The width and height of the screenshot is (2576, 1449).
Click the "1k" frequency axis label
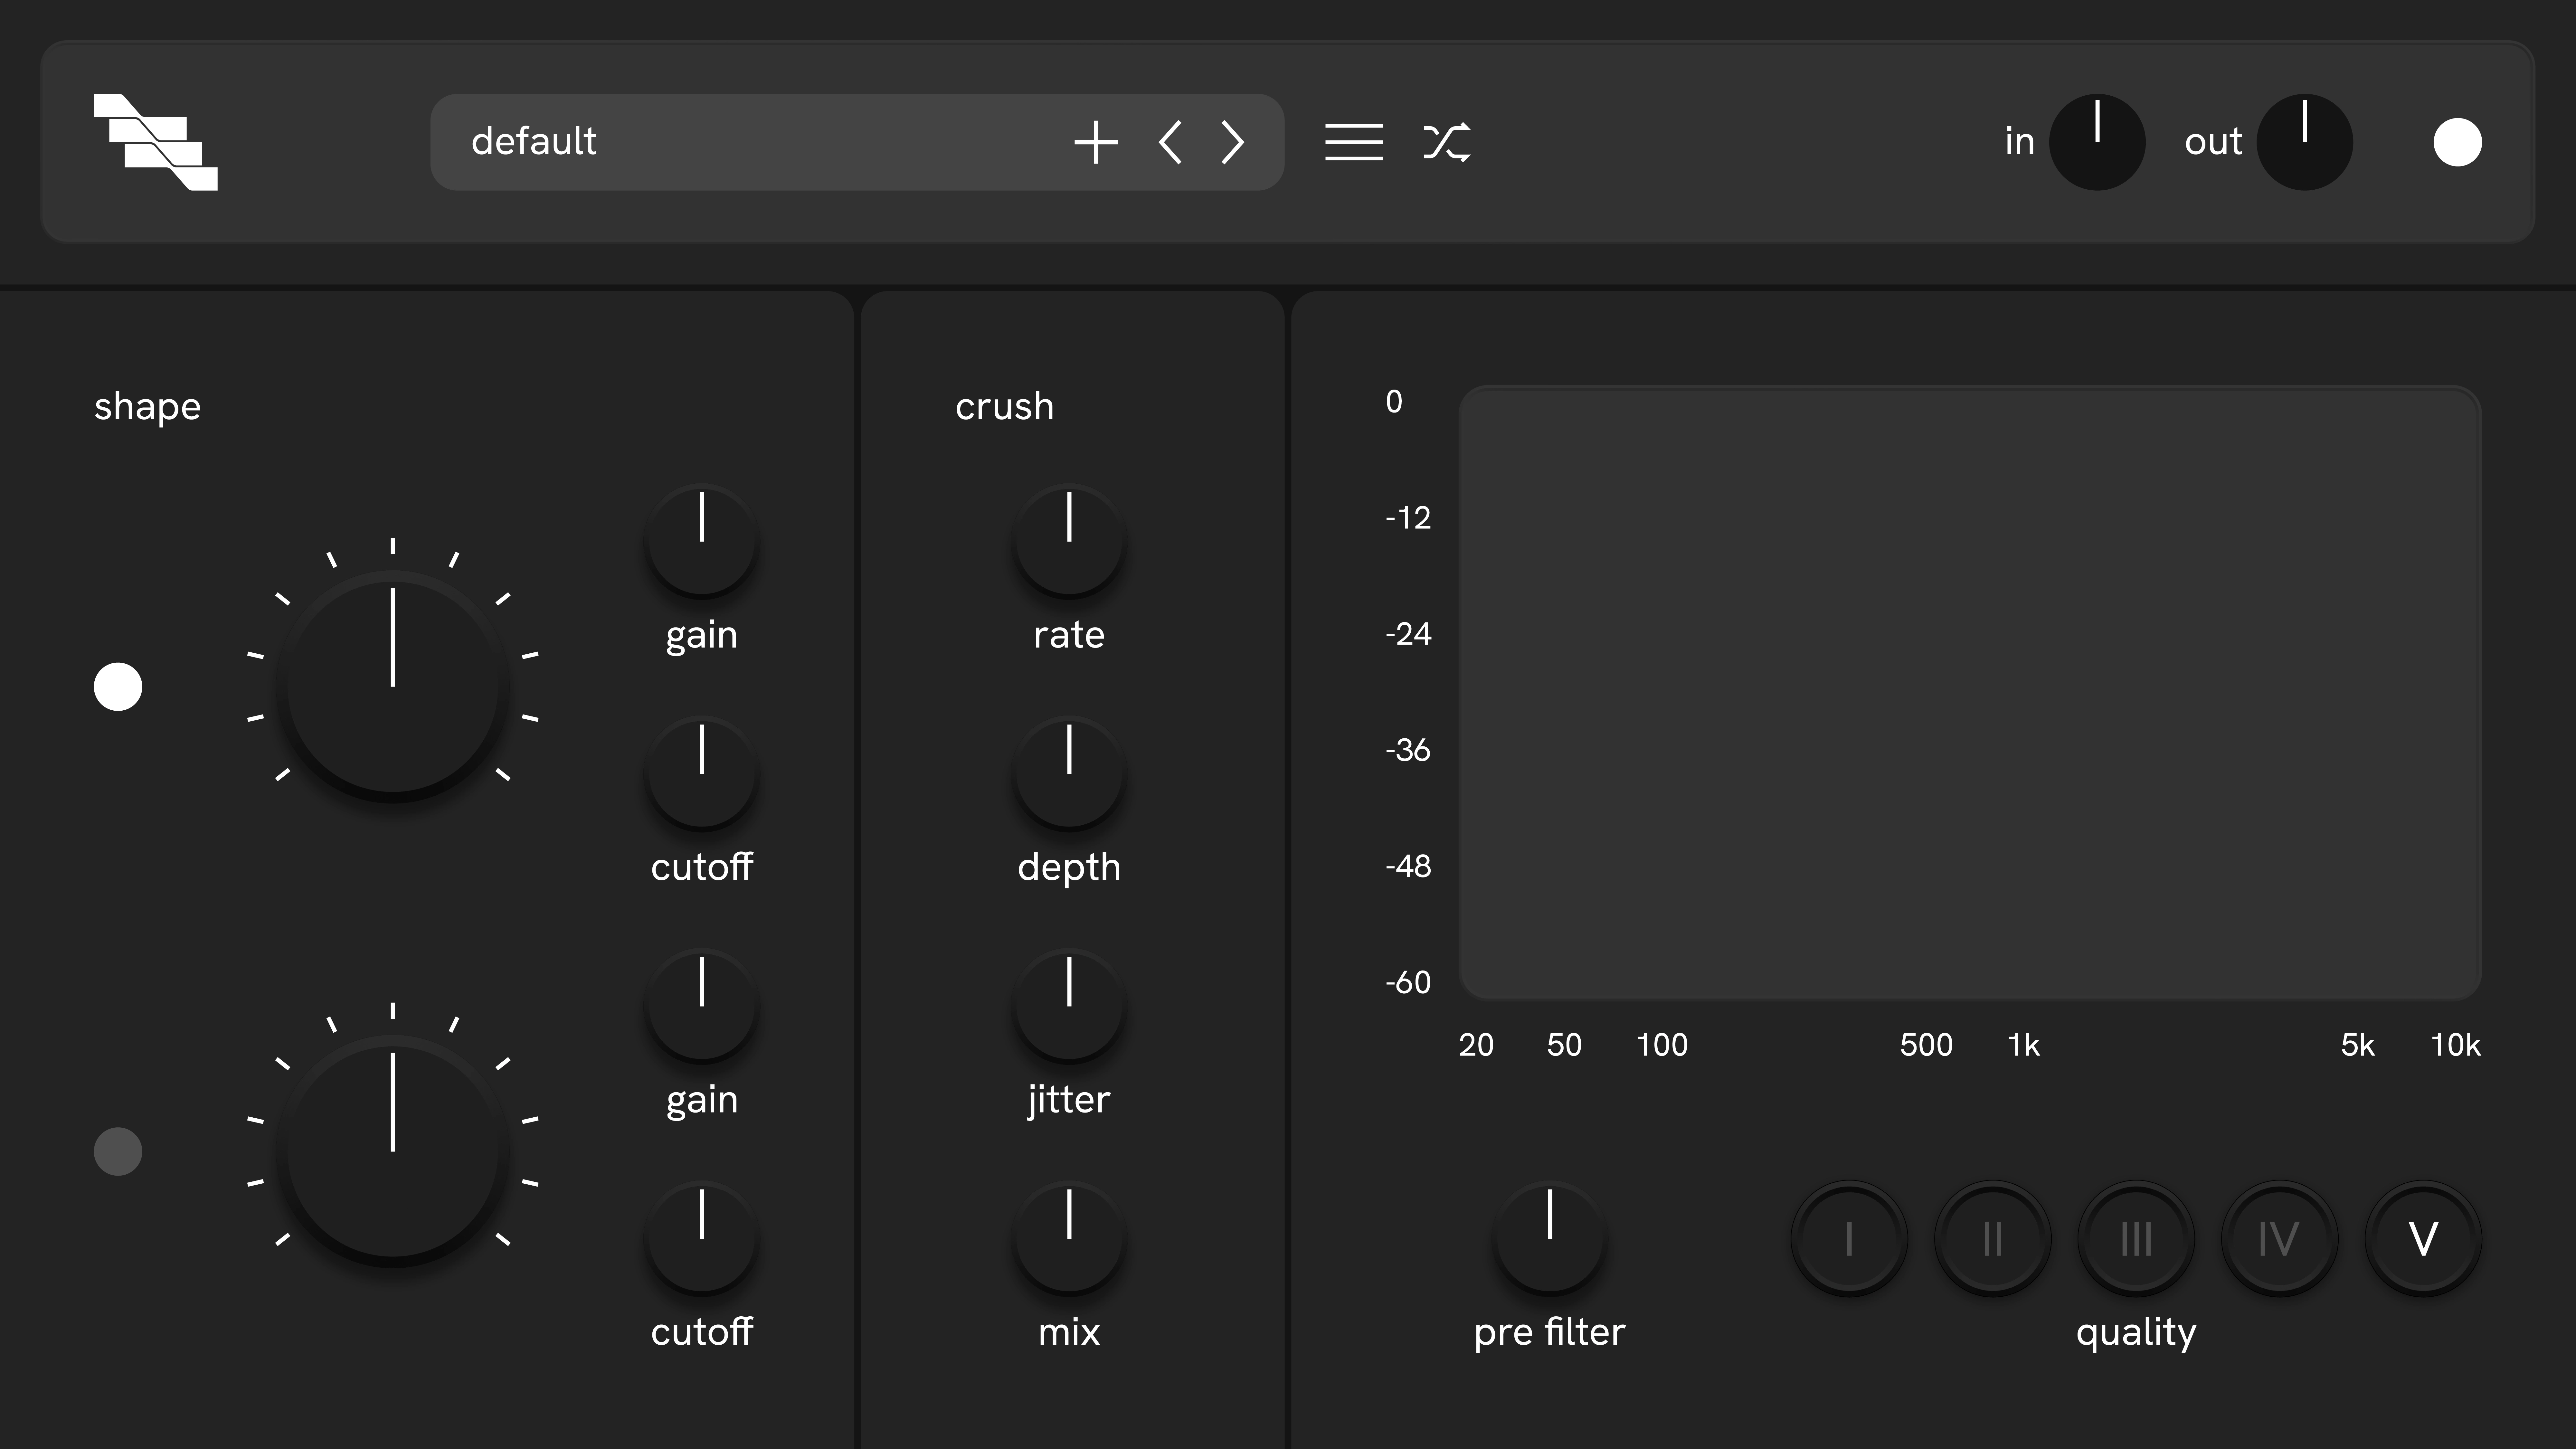tap(2024, 1045)
